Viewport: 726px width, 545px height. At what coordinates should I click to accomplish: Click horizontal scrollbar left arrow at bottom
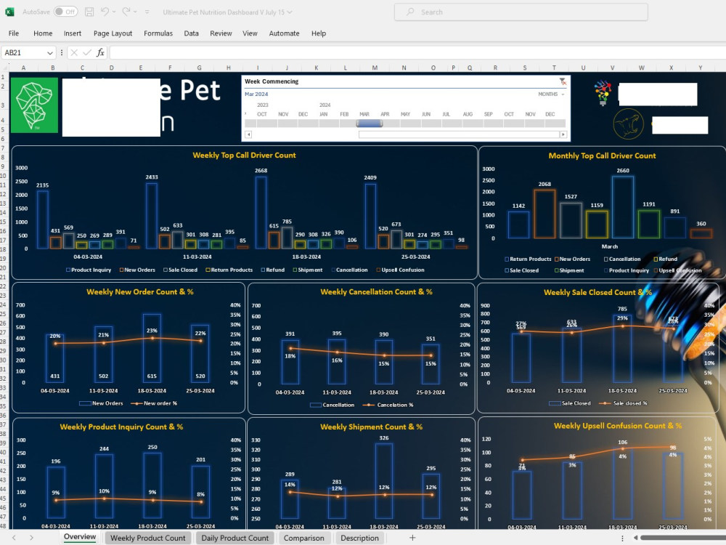(636, 538)
